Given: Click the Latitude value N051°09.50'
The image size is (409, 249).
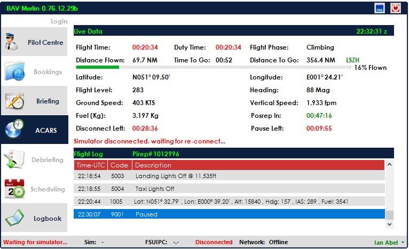Looking at the screenshot, I should (x=151, y=77).
